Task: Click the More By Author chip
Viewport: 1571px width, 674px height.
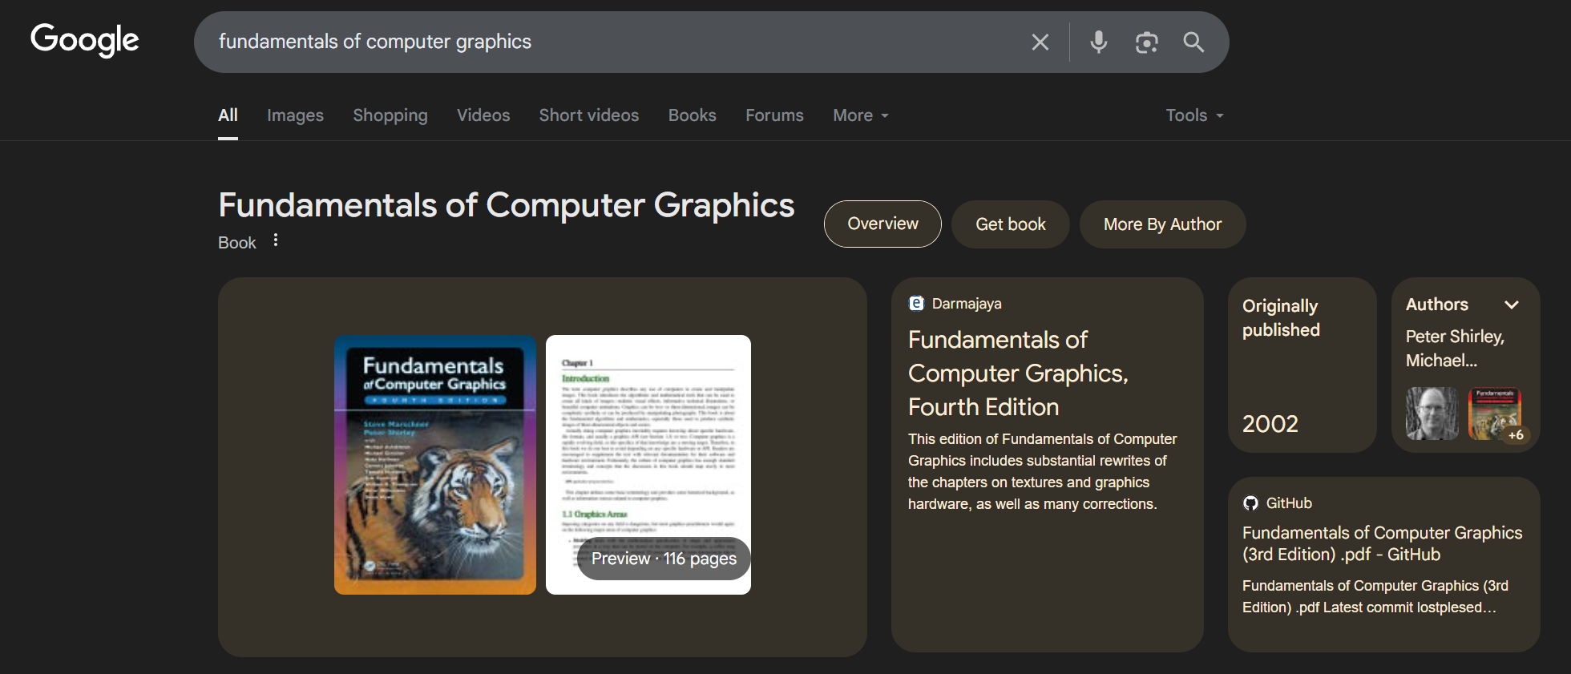Action: 1162,224
